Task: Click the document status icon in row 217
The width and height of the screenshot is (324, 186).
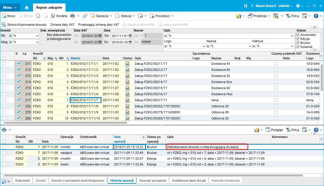Action: 127,100
